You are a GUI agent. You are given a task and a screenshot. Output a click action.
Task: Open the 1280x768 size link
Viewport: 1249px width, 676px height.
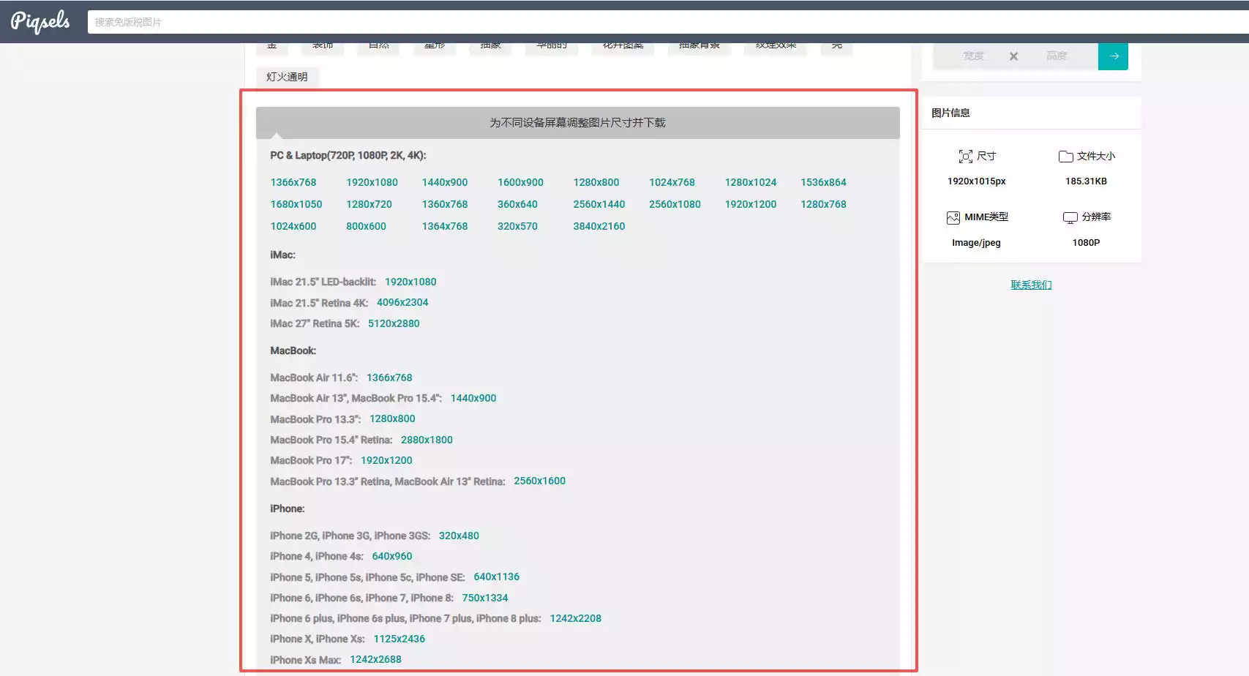coord(823,205)
